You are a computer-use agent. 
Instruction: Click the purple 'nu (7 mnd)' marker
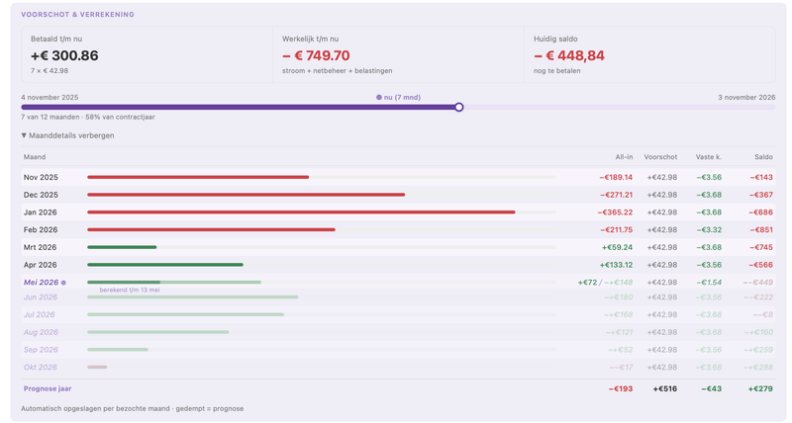tap(399, 97)
